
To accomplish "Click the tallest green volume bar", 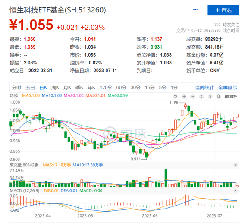I will [166, 178].
